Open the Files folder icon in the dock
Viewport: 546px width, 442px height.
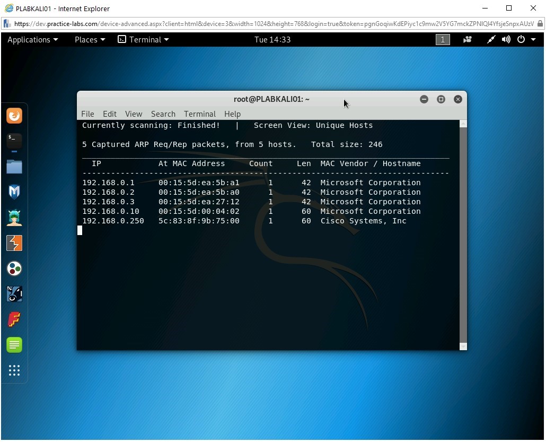(14, 167)
